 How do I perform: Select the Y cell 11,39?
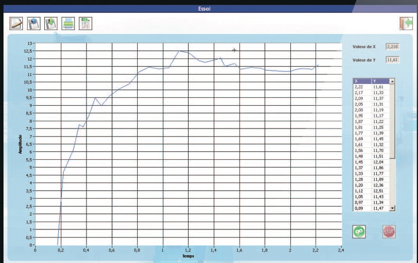380,133
